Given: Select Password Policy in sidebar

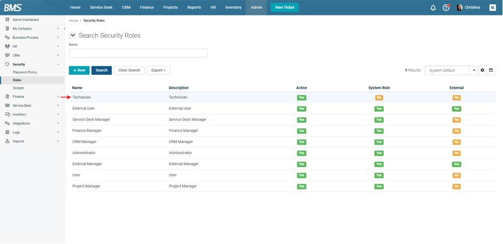Looking at the screenshot, I should [x=25, y=72].
